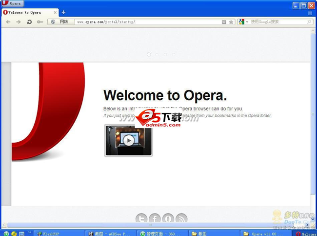Screen dimensions: 317x236
Task: Switch to the Welcome to Opera tab
Action: pyautogui.click(x=30, y=12)
